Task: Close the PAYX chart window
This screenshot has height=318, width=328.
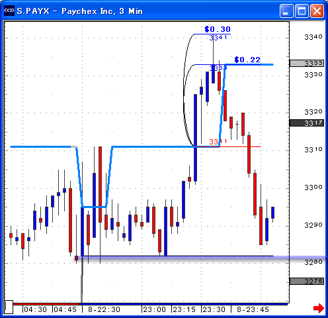Action: [317, 11]
